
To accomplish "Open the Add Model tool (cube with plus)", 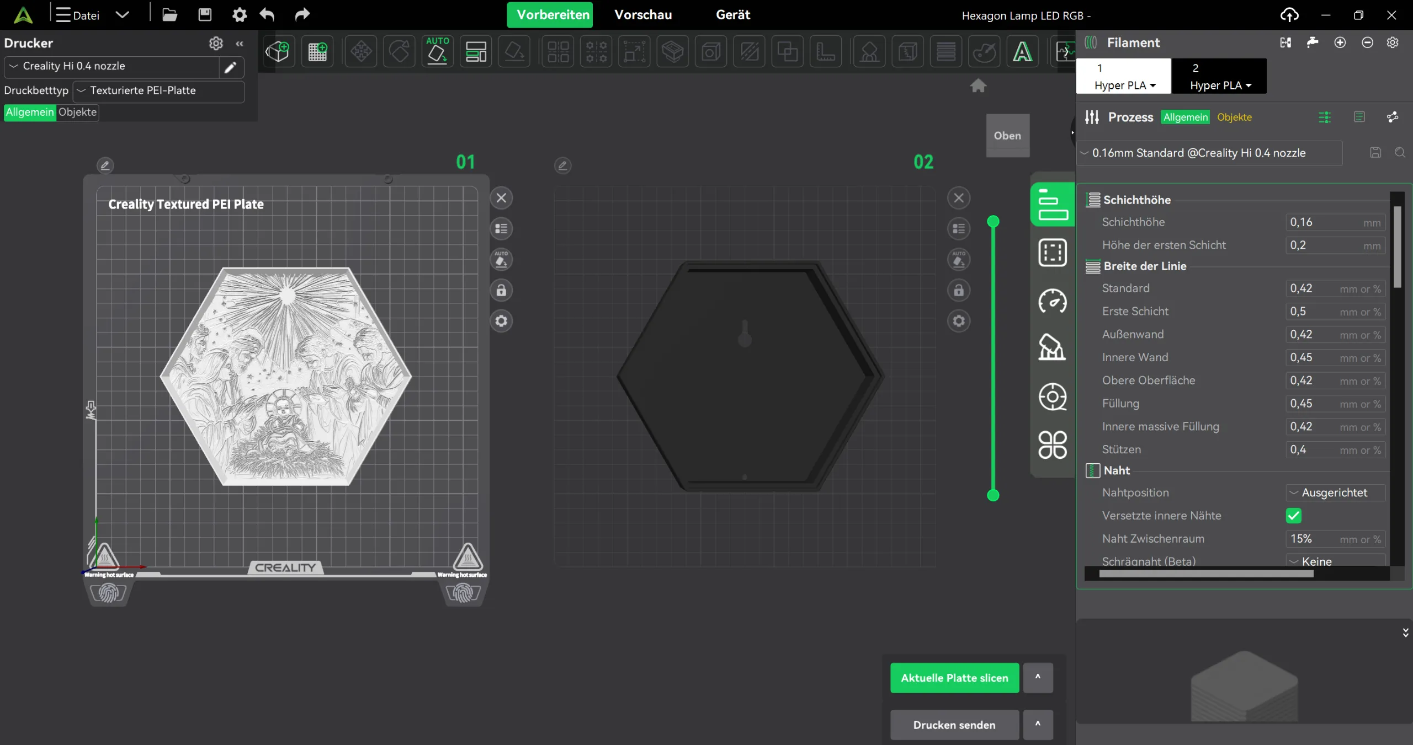I will pyautogui.click(x=279, y=51).
